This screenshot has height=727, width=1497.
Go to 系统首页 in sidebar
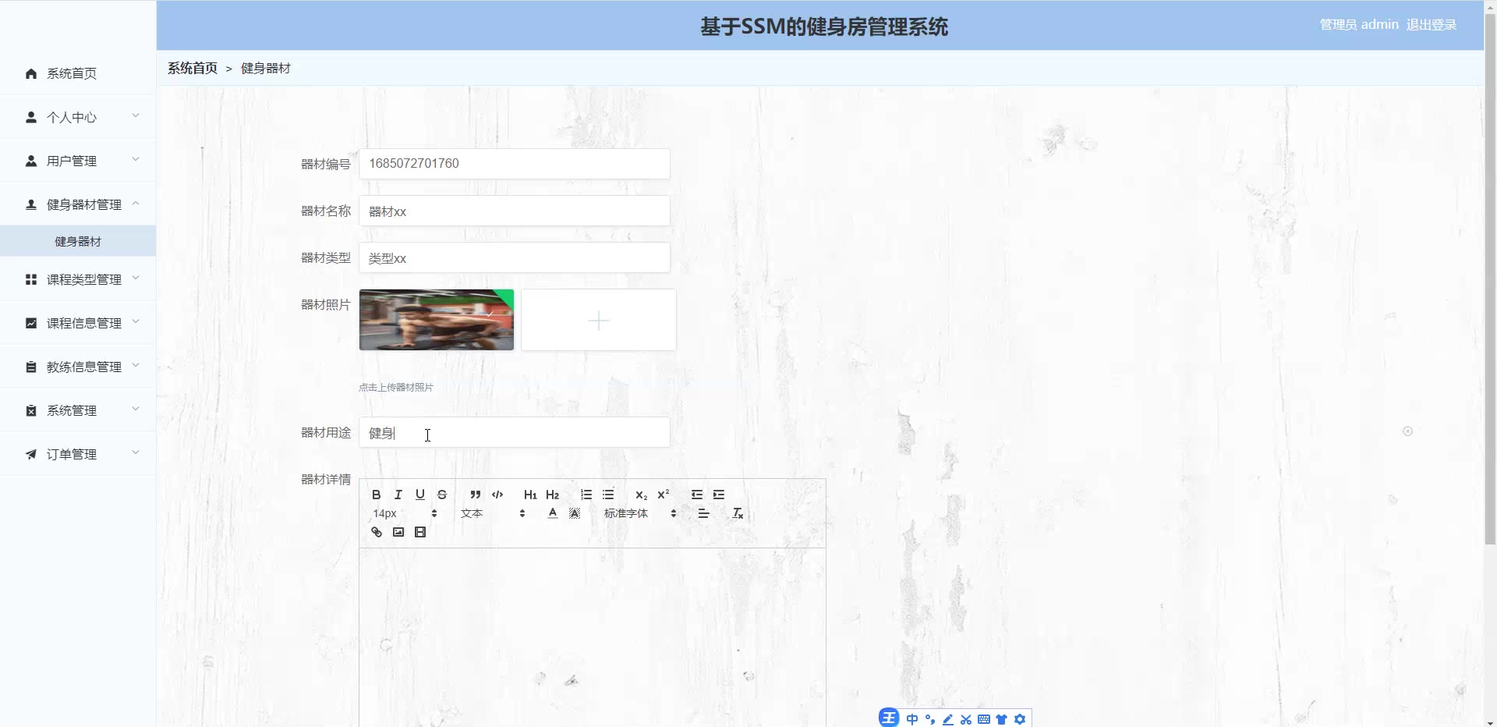tap(78, 73)
